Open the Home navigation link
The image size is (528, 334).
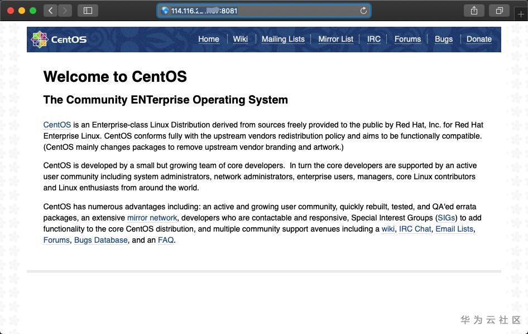(208, 40)
